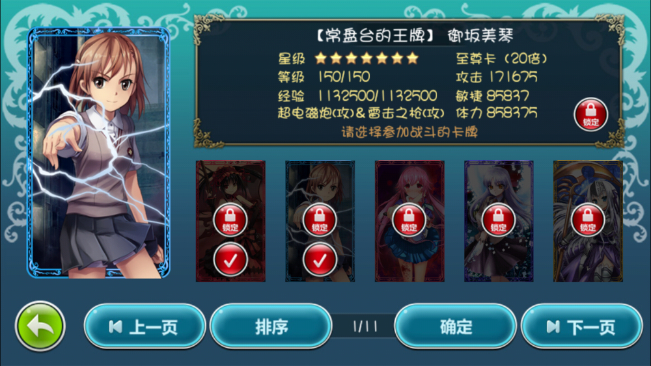Go to previous page with 上一页
This screenshot has width=651, height=366.
(145, 326)
